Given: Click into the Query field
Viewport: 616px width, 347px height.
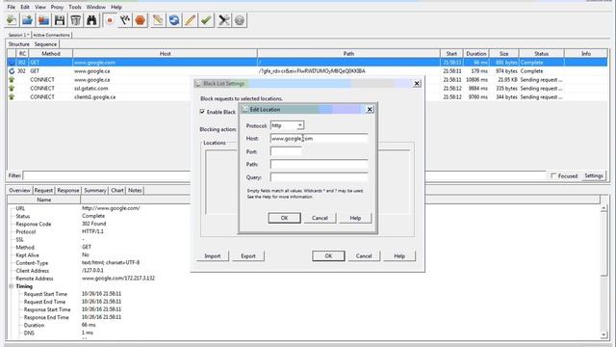Looking at the screenshot, I should click(x=319, y=177).
